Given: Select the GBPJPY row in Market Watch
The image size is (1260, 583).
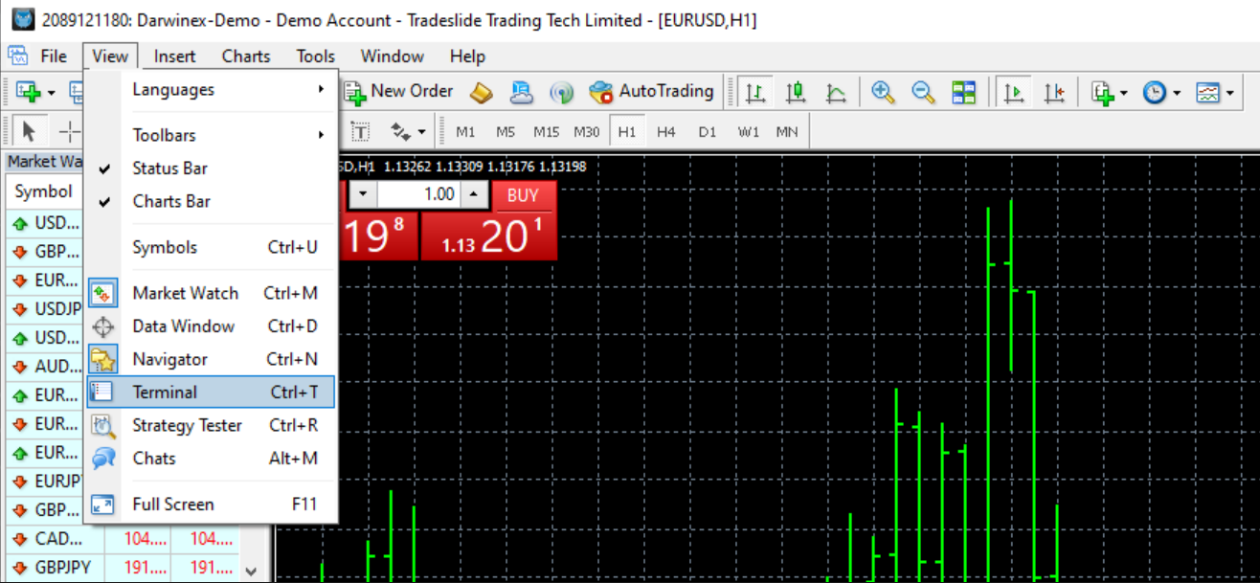Looking at the screenshot, I should pos(123,568).
